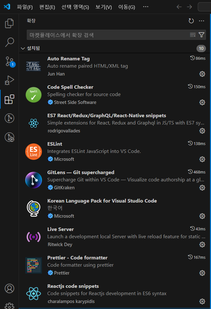Click publisher name Street Side Software
This screenshot has height=309, width=211.
(x=75, y=102)
